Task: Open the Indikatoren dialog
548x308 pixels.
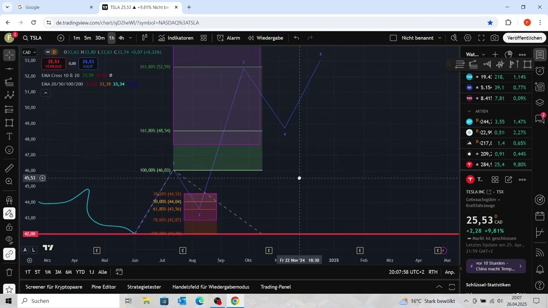Action: (176, 38)
